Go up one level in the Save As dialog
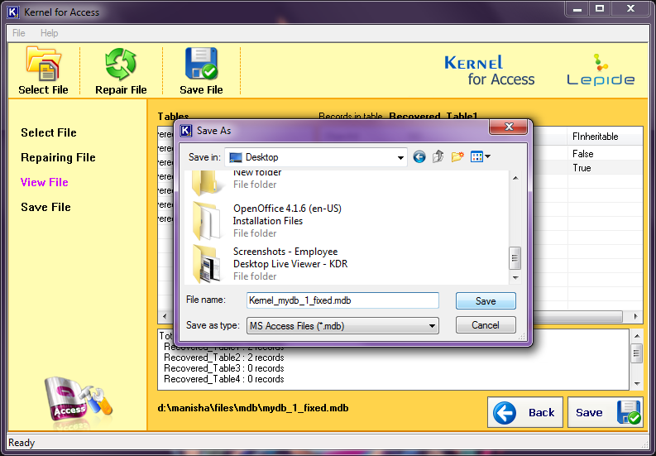Image resolution: width=656 pixels, height=456 pixels. (438, 157)
